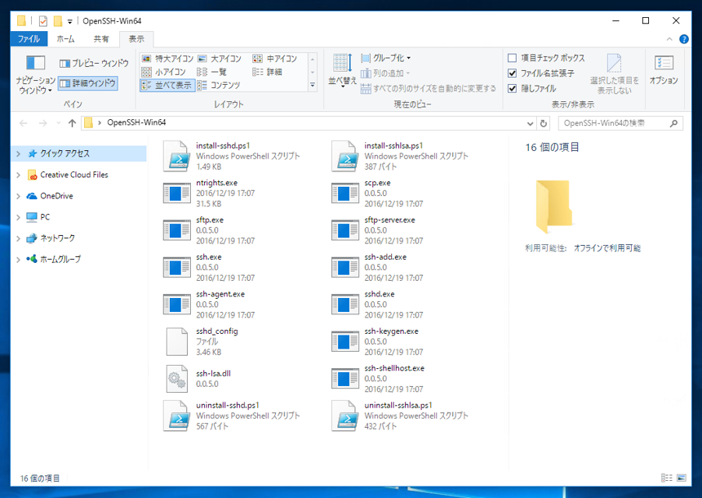This screenshot has height=498, width=702.
Task: Open the address bar history dropdown
Action: coord(530,123)
